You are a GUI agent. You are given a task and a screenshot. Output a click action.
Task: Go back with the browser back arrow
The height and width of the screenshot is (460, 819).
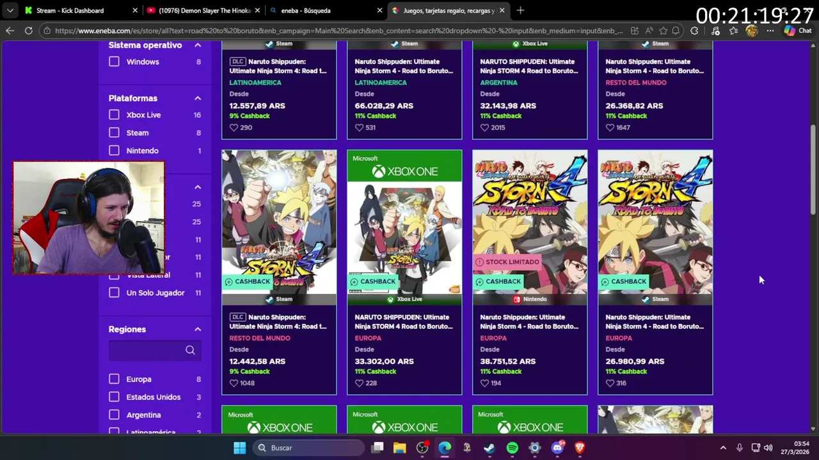tap(10, 31)
